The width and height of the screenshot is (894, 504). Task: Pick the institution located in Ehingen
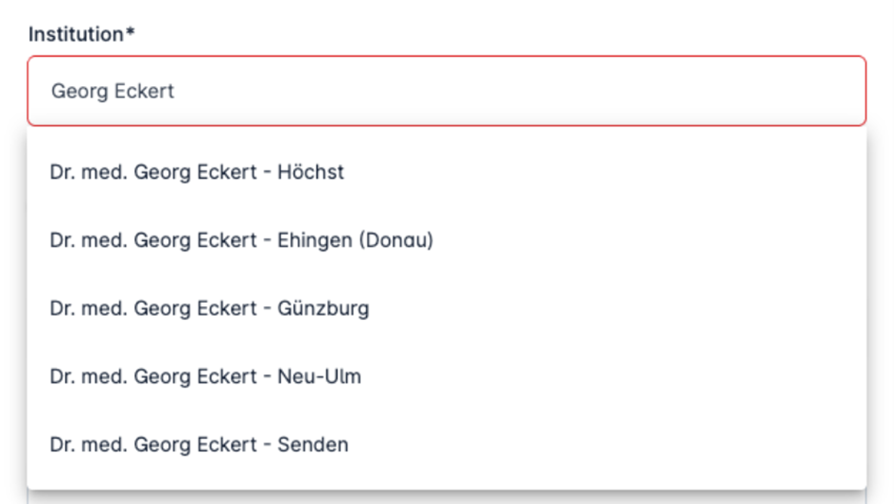pyautogui.click(x=241, y=240)
